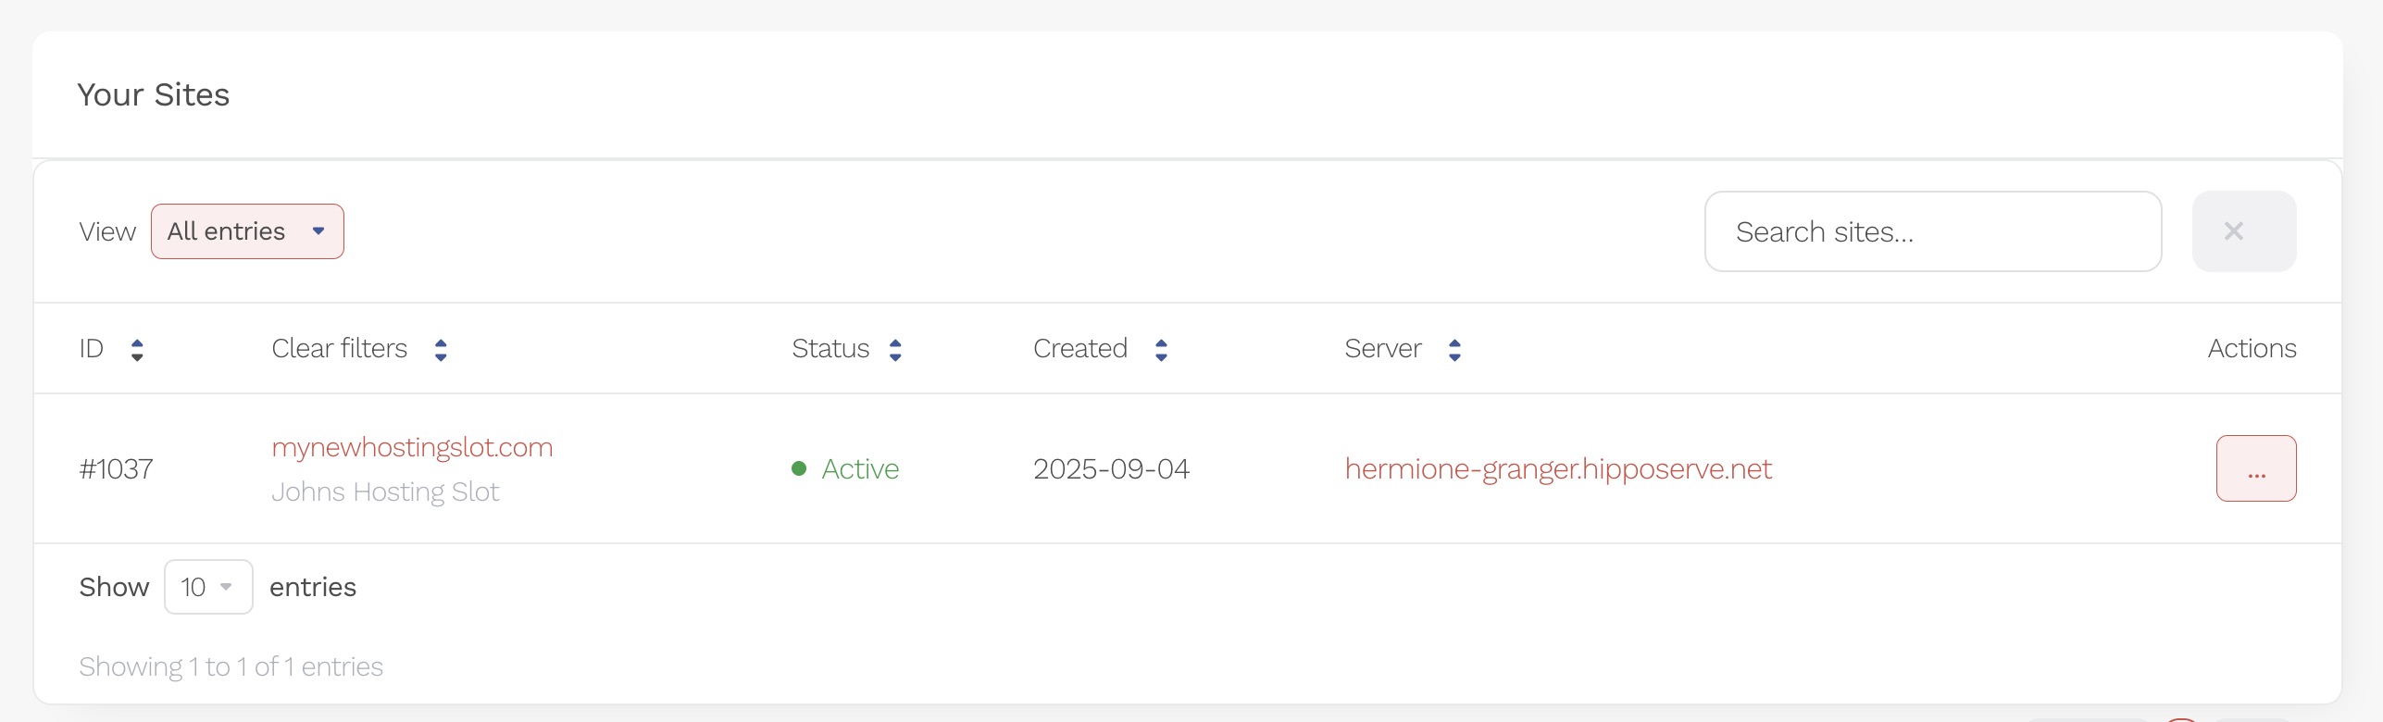Sort by Server using the arrow icon
2383x722 pixels.
tap(1454, 349)
